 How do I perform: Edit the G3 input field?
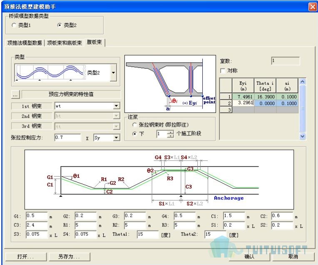tap(135, 216)
